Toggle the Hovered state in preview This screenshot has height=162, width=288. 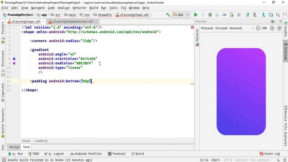click(235, 28)
